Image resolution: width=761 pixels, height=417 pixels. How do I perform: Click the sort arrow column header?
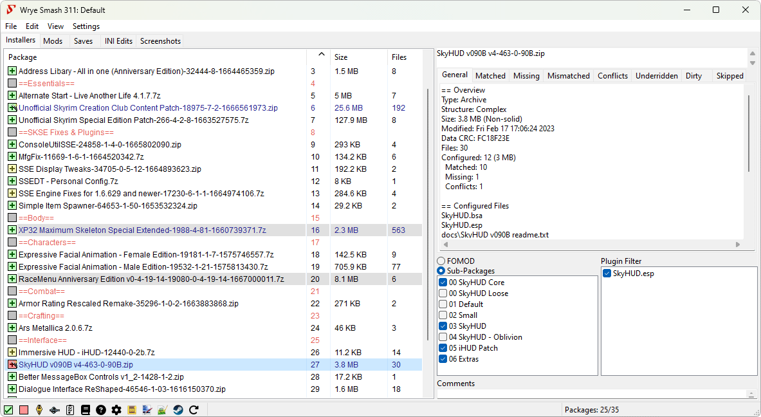coord(318,57)
